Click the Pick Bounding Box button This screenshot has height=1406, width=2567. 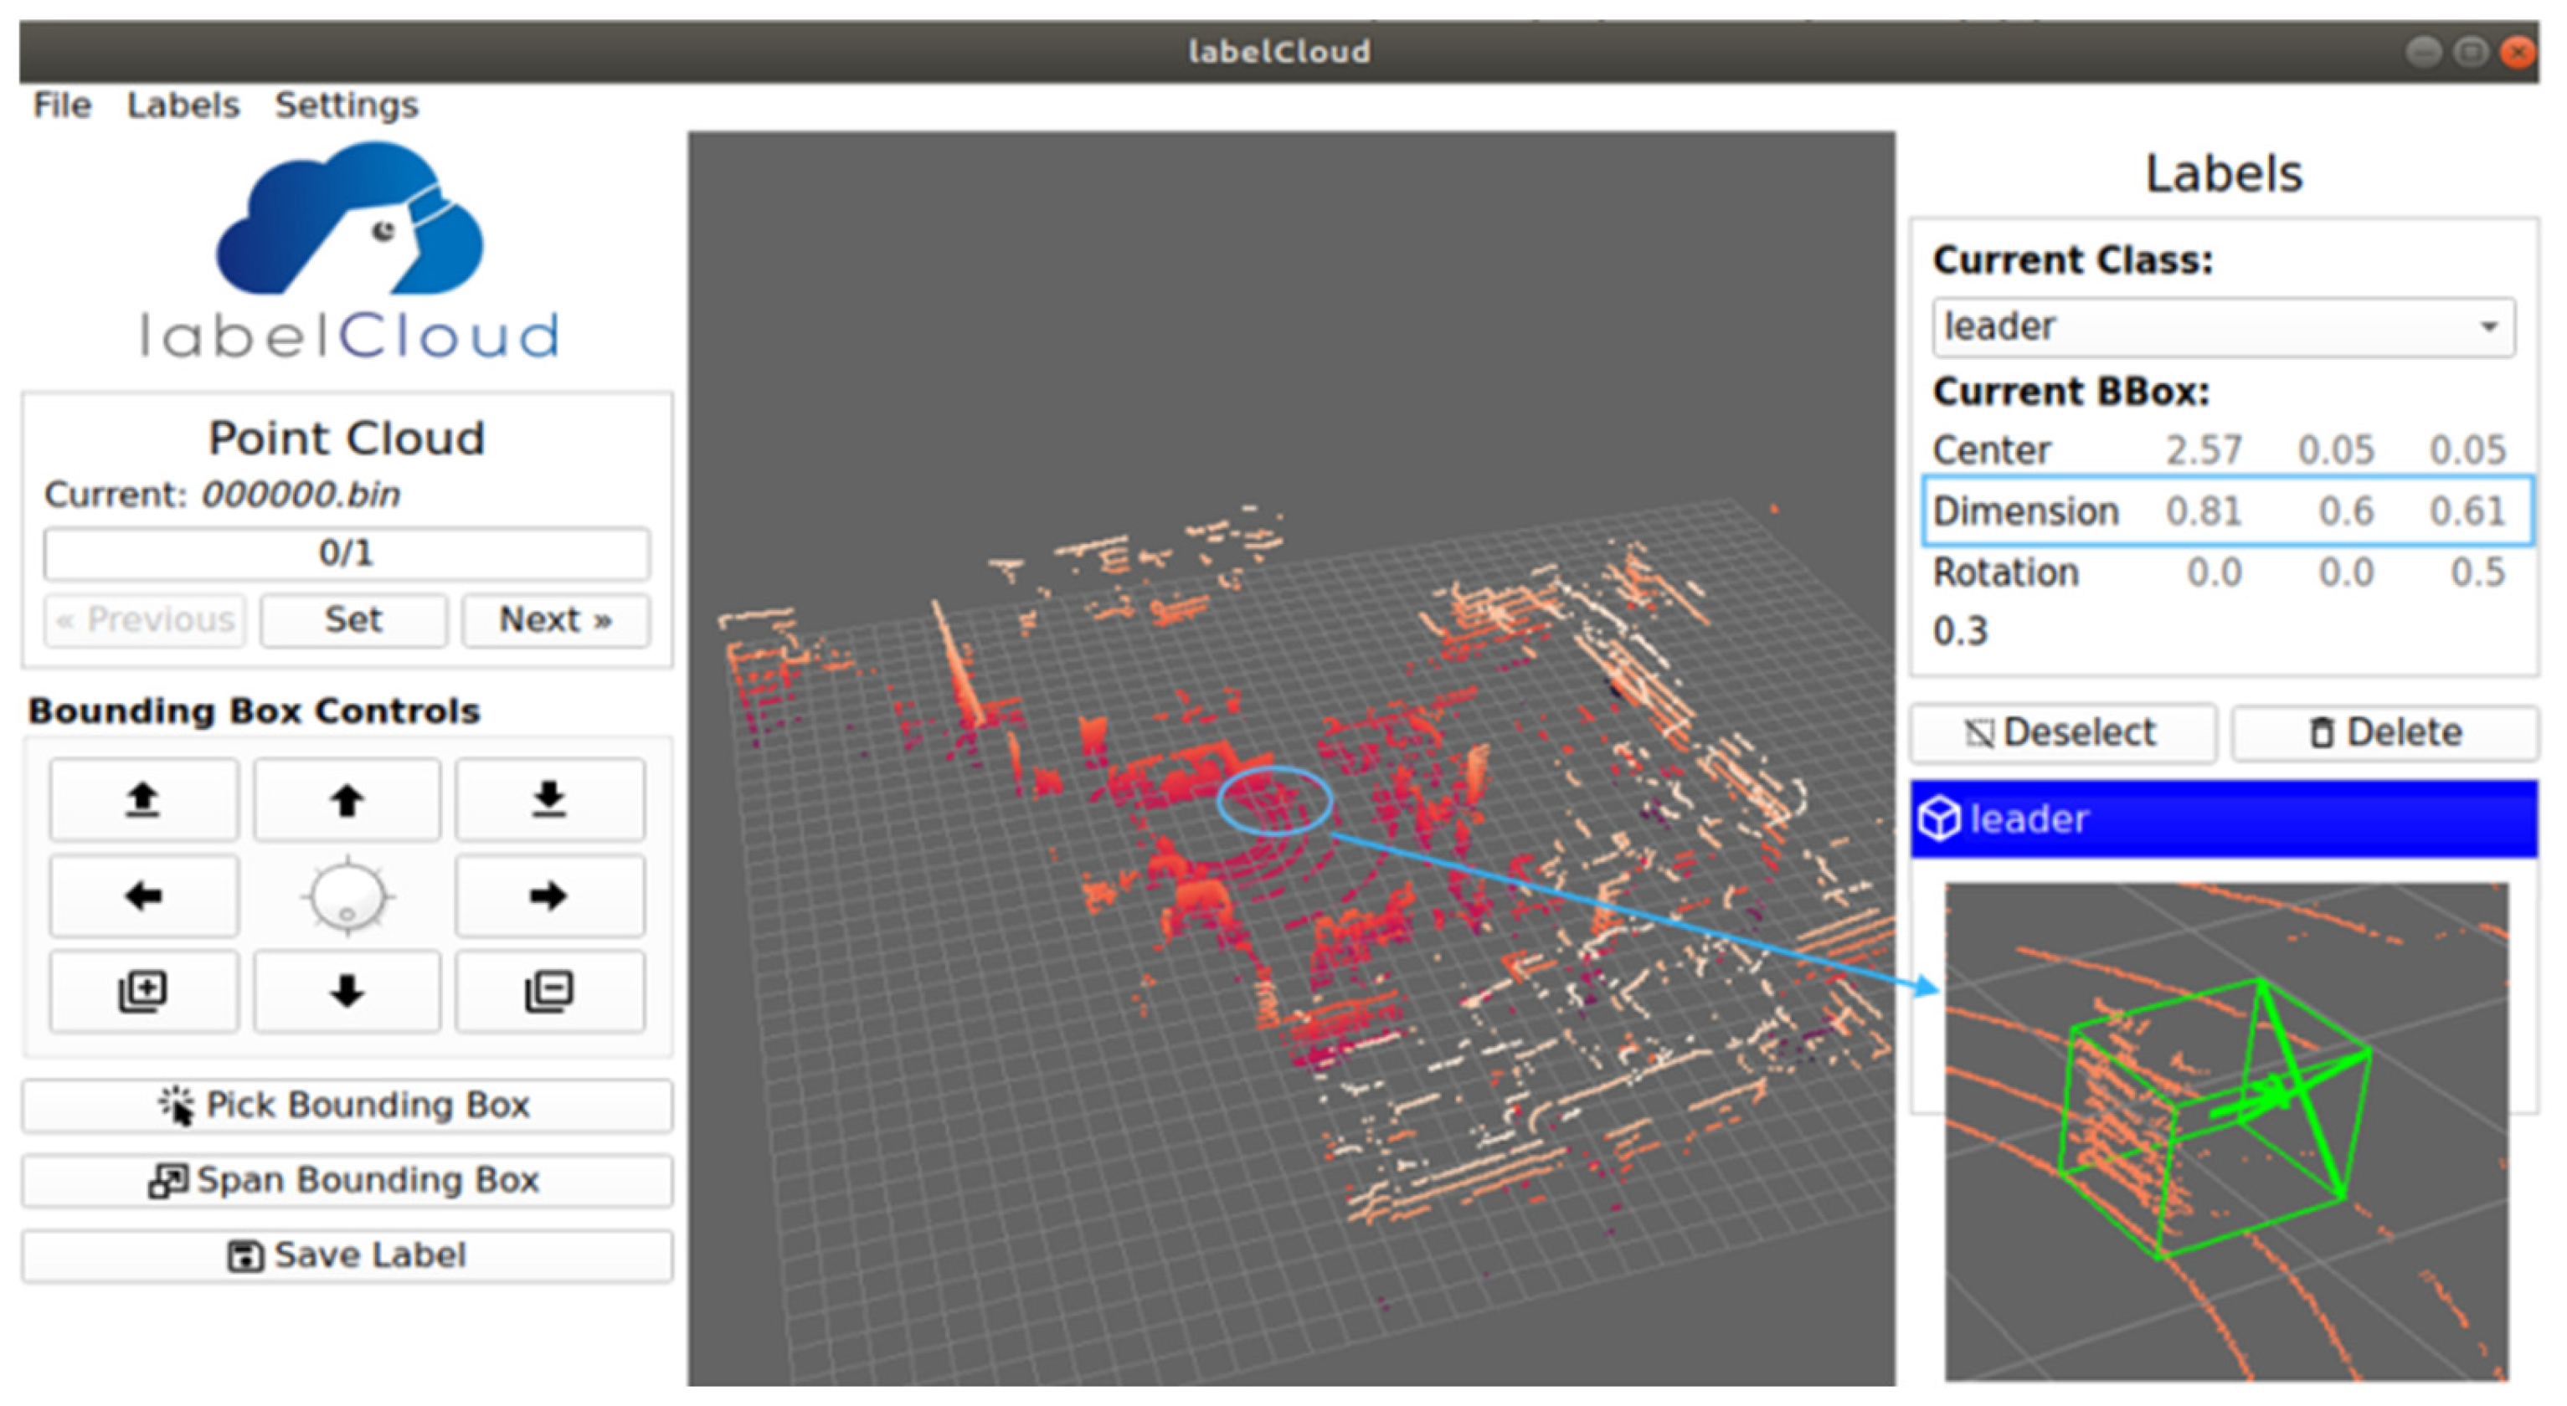point(346,1104)
